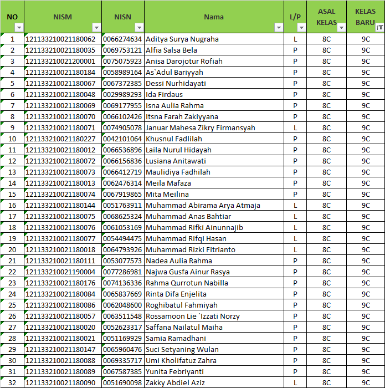The width and height of the screenshot is (385, 388).
Task: Click cell Saffana Nailatul Maiha
Action: [214, 328]
